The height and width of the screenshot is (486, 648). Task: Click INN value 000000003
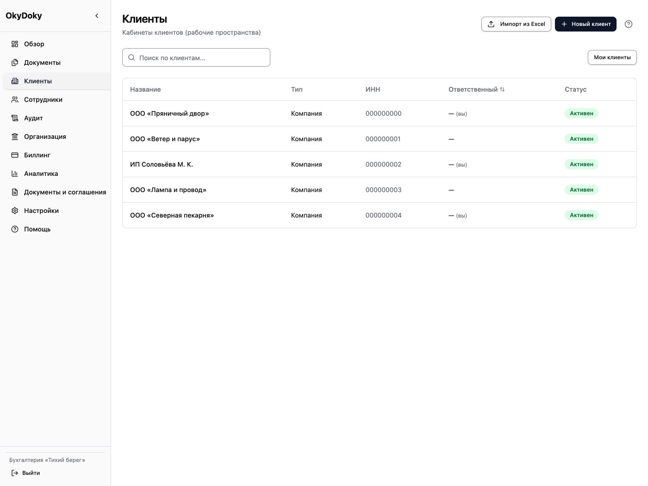tap(383, 190)
